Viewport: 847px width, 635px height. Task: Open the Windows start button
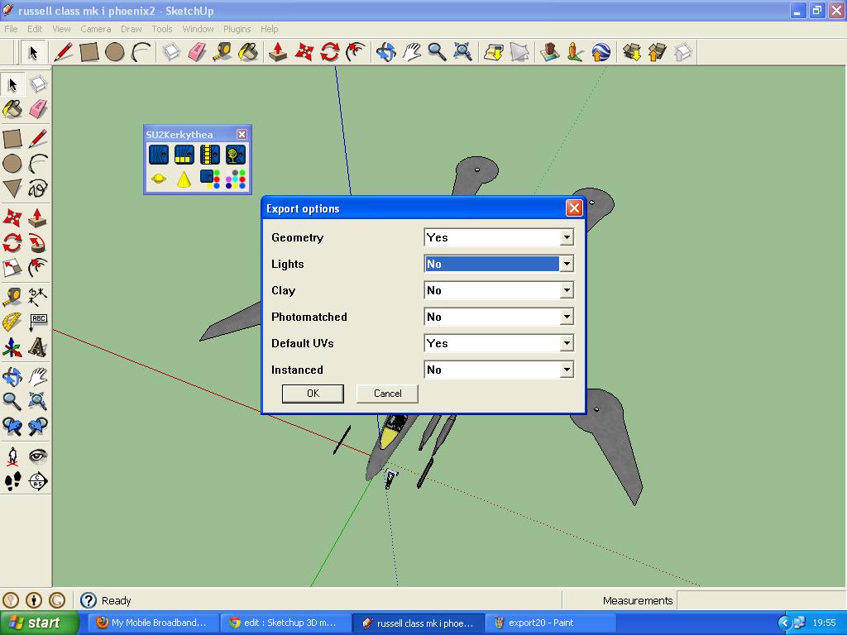(39, 623)
